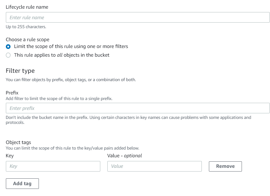Viewport: 270px width, 196px height.
Task: Click the Remove button next to the tag value
Action: click(225, 166)
